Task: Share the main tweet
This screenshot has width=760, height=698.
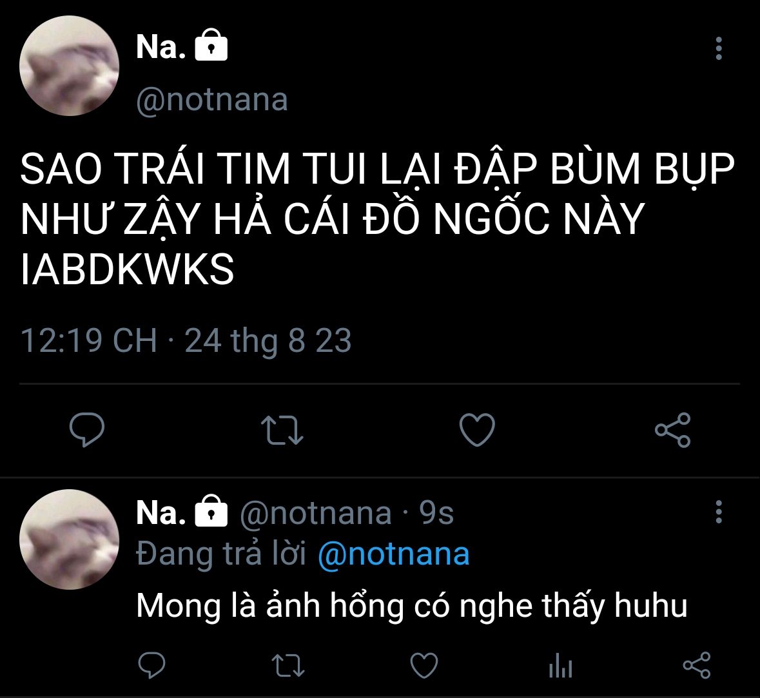Action: click(x=672, y=430)
